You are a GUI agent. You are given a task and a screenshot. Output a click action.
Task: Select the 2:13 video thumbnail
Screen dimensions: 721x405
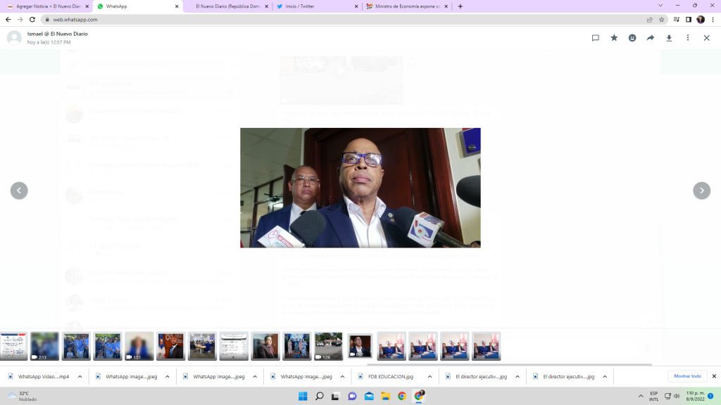point(44,346)
